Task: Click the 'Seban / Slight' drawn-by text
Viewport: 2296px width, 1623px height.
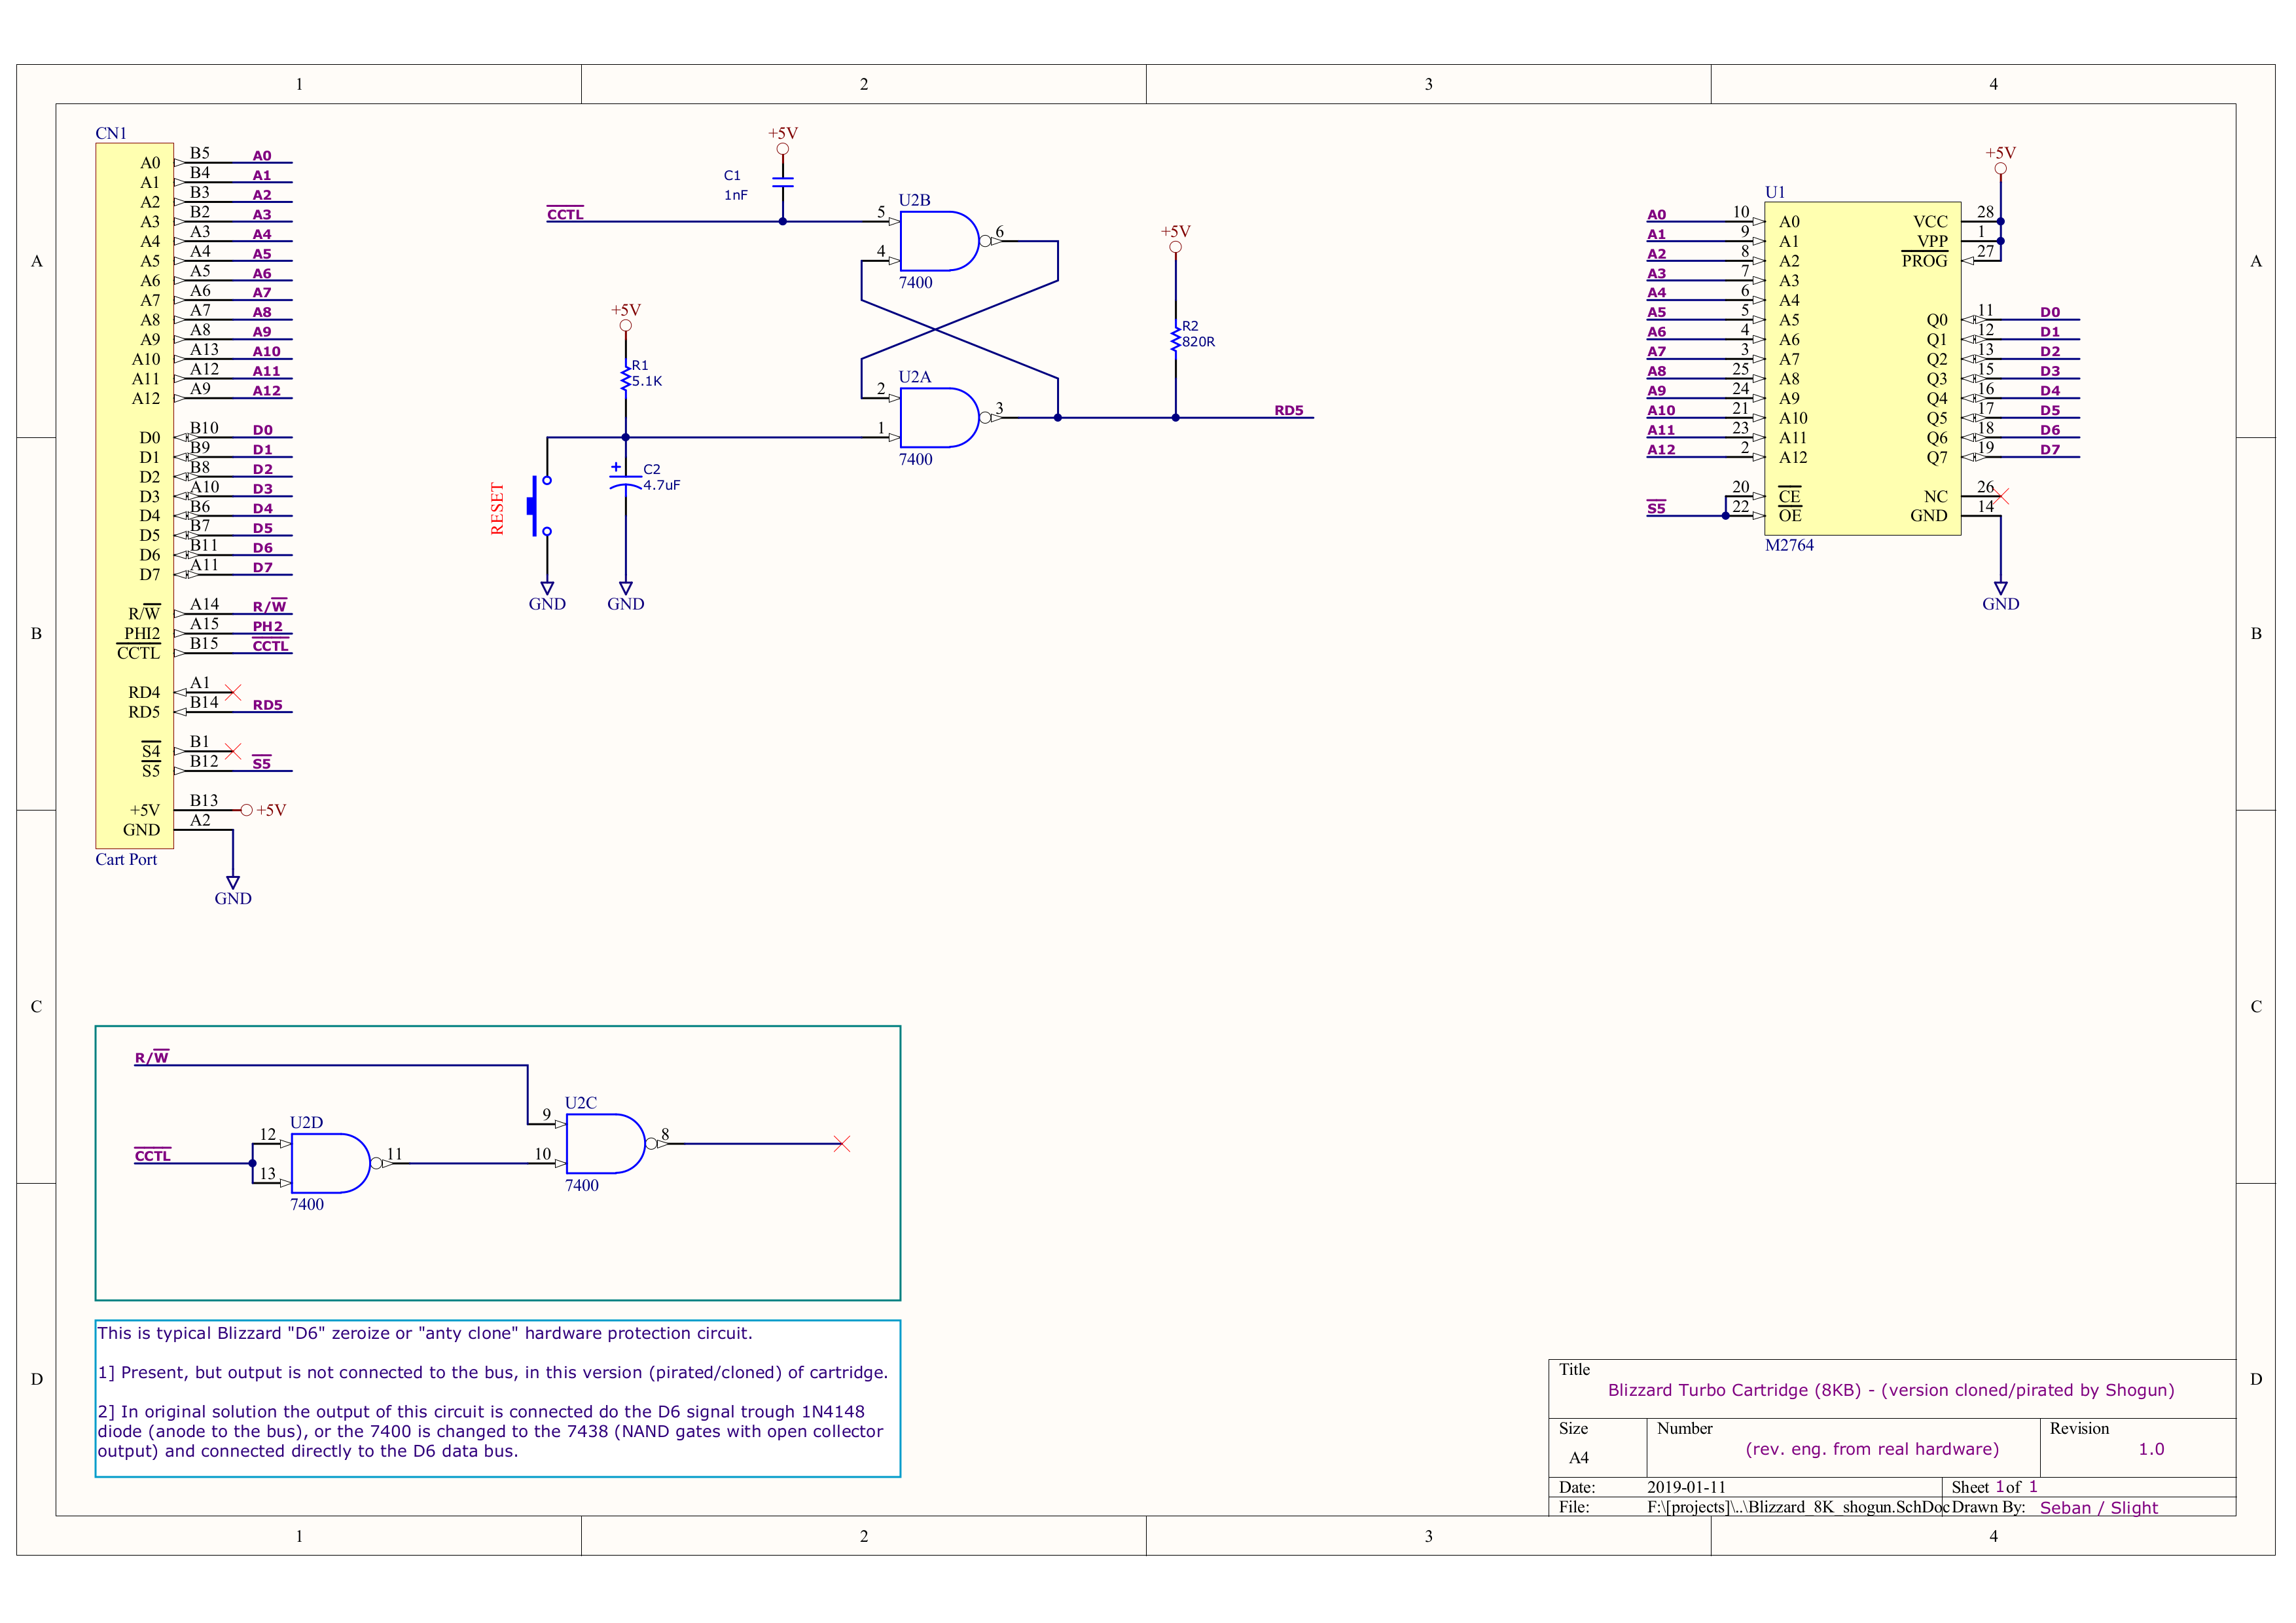Action: point(2099,1508)
